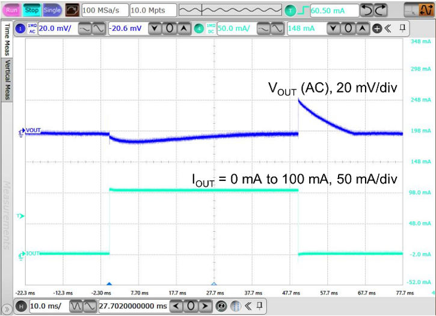Trigger a Single acquisition

point(52,10)
